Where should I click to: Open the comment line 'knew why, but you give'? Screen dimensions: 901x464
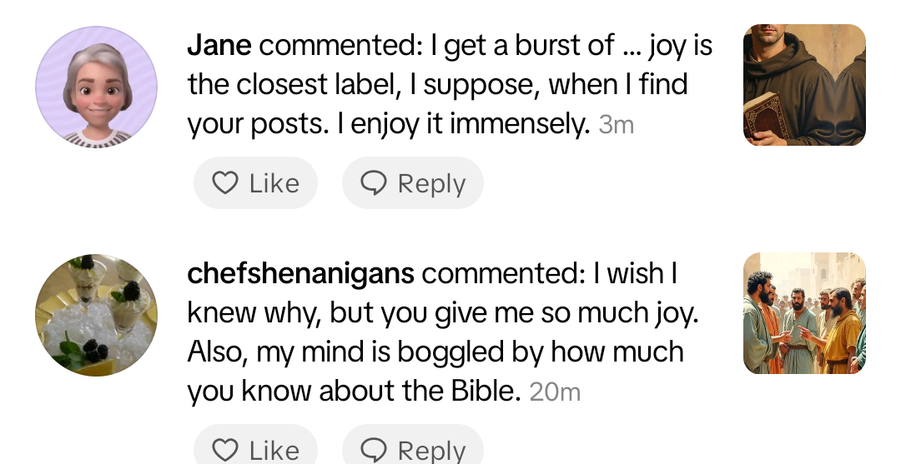(x=442, y=313)
